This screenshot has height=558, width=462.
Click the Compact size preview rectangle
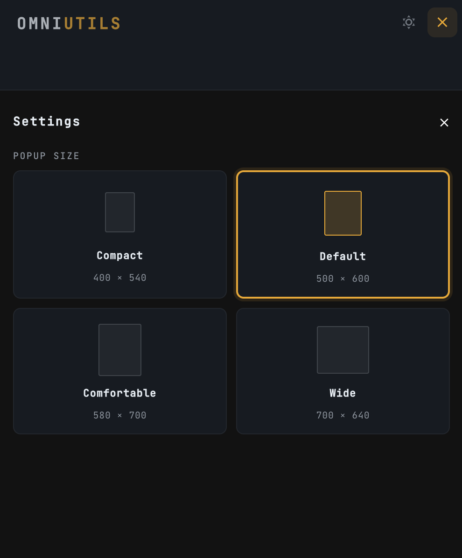(120, 212)
